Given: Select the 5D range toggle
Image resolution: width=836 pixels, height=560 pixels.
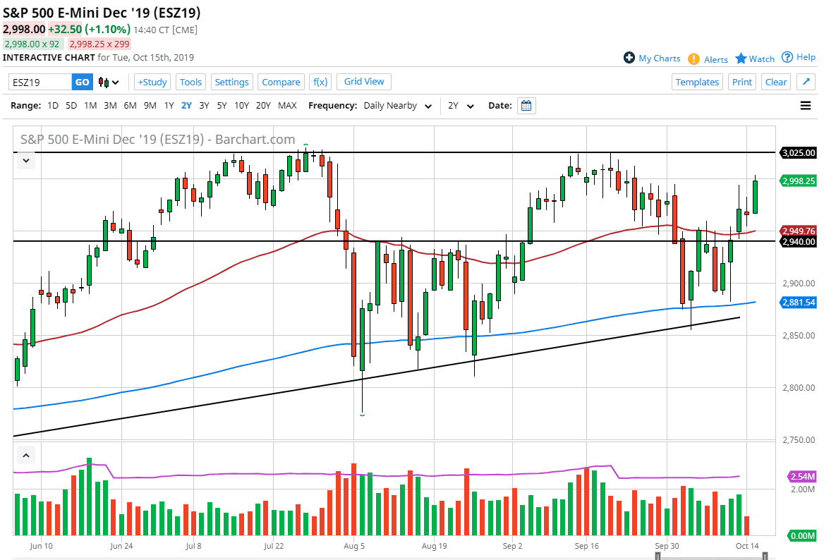Looking at the screenshot, I should tap(71, 105).
